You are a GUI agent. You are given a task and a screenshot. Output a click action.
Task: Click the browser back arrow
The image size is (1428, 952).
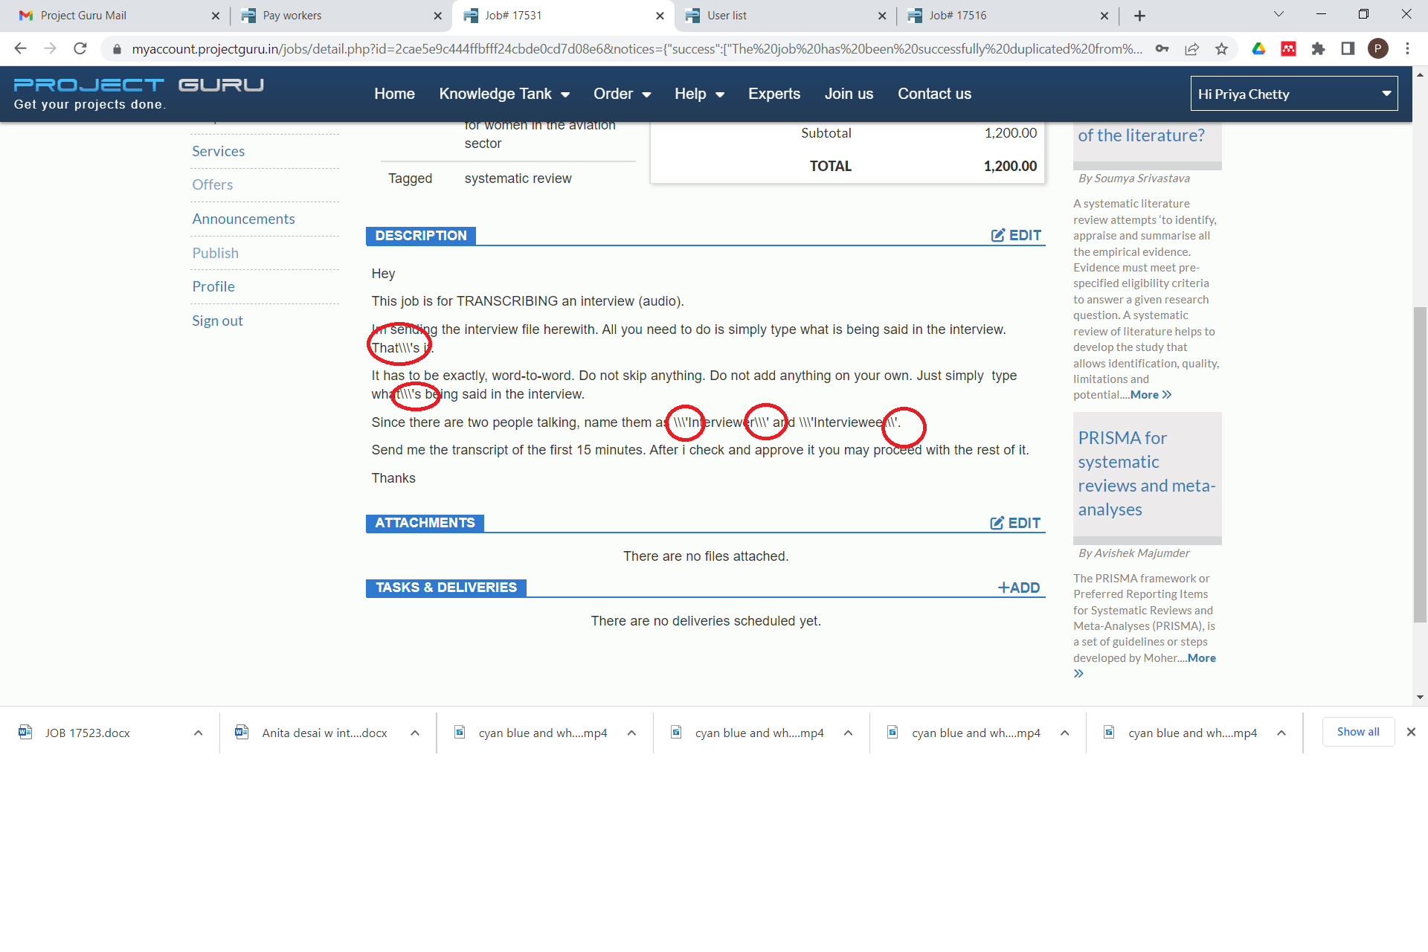click(x=20, y=48)
